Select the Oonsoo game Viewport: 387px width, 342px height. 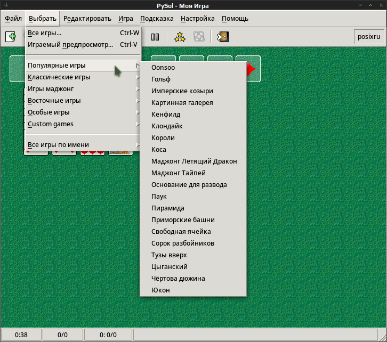pyautogui.click(x=193, y=68)
